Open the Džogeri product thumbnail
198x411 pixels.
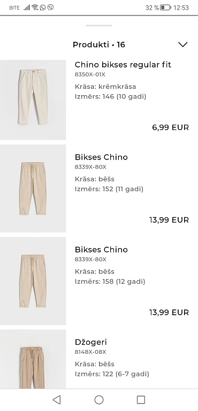tap(33, 359)
